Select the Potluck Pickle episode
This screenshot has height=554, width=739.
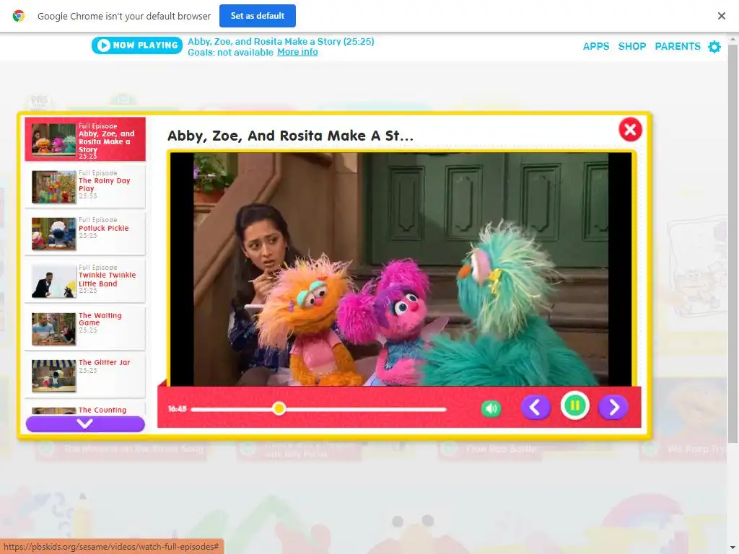[x=85, y=233]
